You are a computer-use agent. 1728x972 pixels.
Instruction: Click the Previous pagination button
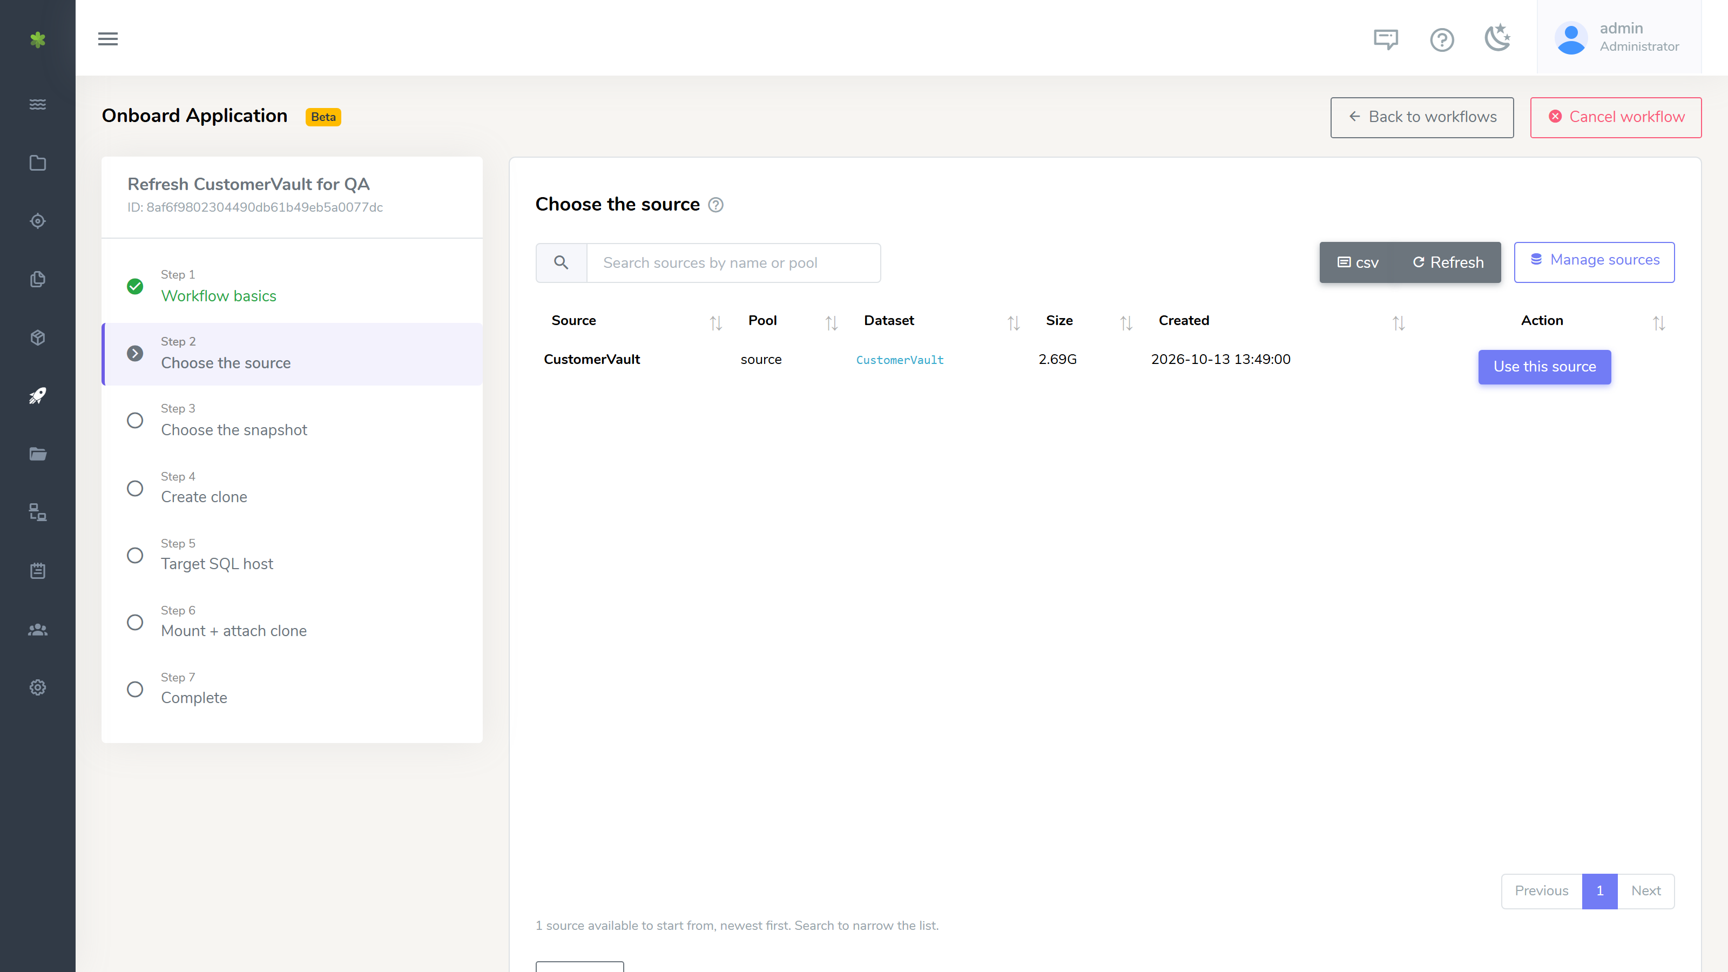tap(1542, 891)
